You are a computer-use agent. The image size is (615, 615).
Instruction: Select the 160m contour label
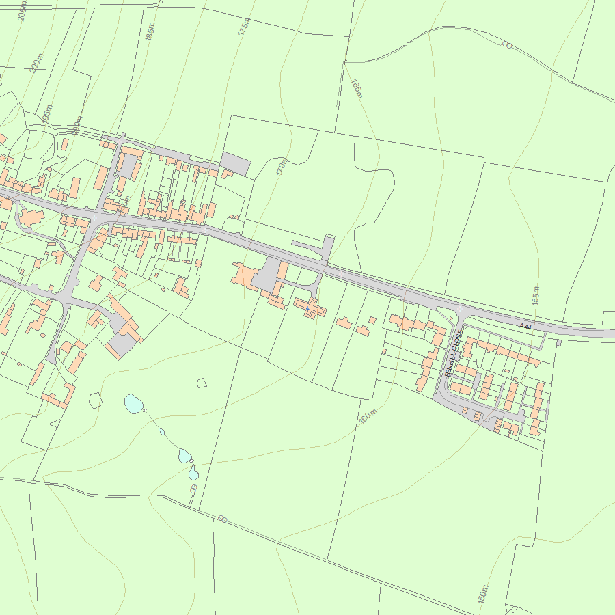click(x=368, y=415)
